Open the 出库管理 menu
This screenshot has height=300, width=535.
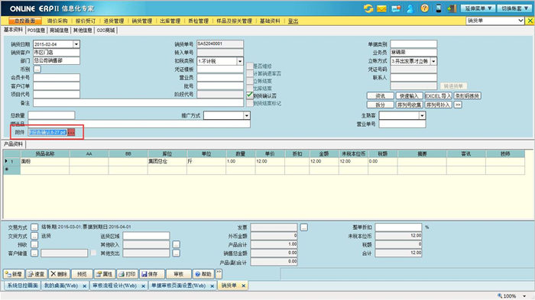[170, 21]
